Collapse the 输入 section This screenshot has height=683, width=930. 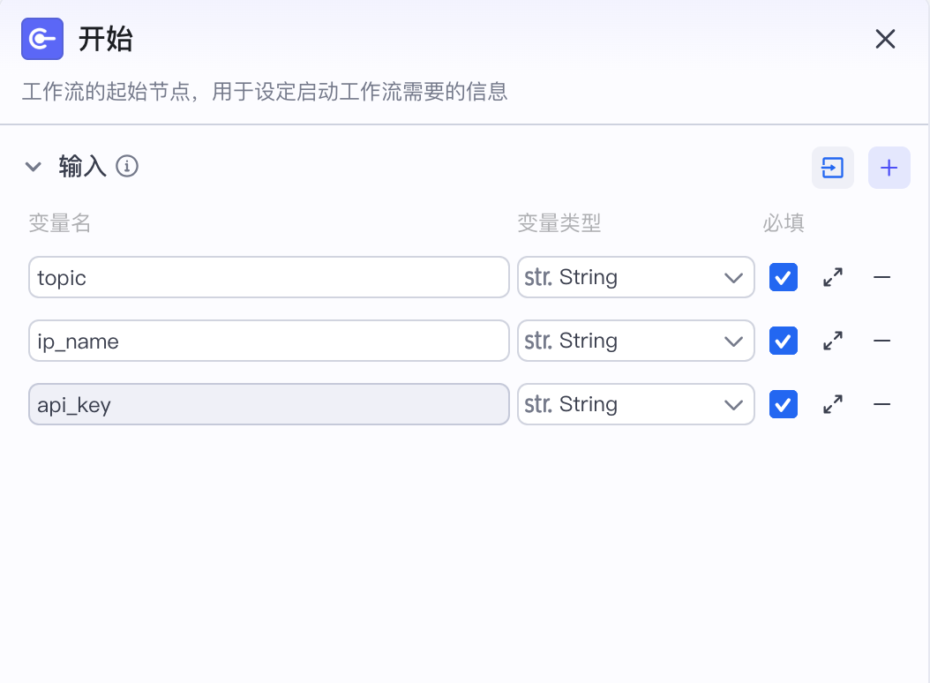pos(34,166)
